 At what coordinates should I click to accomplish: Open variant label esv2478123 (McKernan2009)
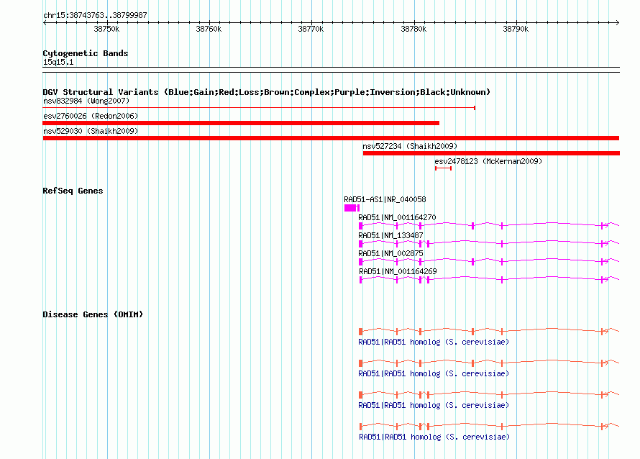click(x=488, y=161)
